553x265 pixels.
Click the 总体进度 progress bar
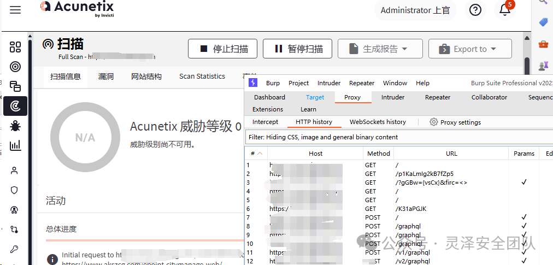(145, 240)
